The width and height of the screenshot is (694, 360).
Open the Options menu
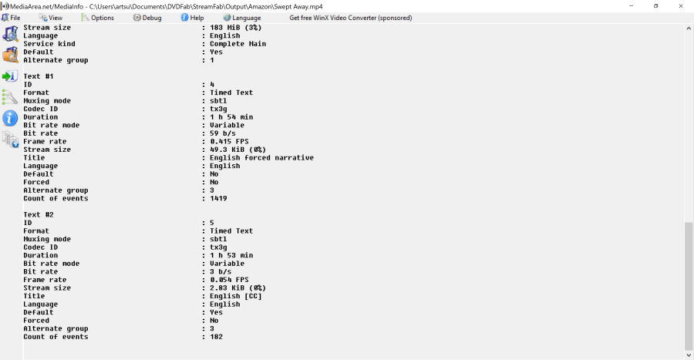click(97, 18)
